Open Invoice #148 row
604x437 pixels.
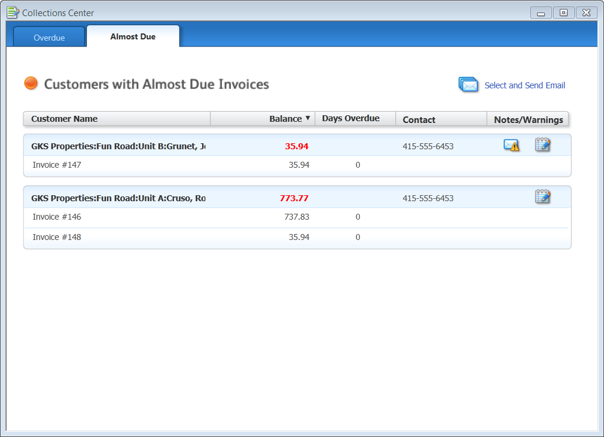click(57, 237)
